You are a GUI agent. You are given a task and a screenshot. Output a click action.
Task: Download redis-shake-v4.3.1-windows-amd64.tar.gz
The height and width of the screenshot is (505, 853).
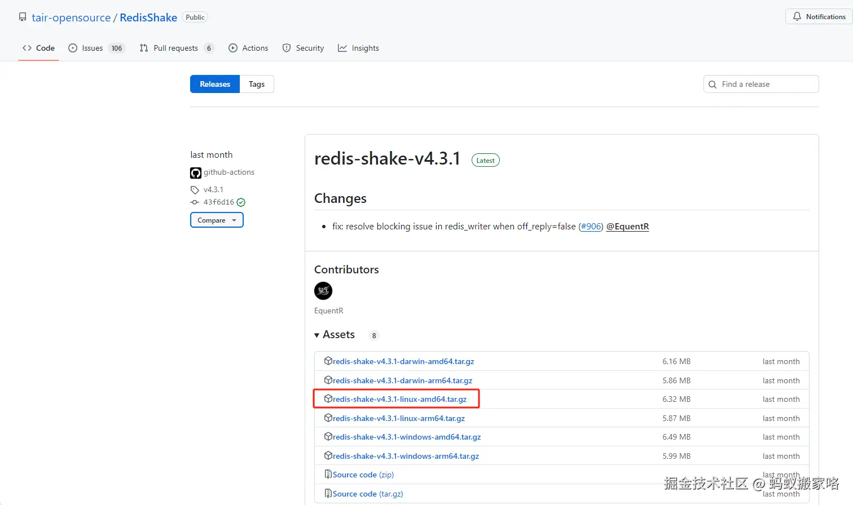pyautogui.click(x=407, y=437)
